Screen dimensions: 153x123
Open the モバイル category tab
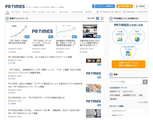(26, 12)
